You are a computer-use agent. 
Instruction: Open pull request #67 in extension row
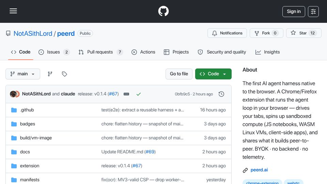(137, 166)
